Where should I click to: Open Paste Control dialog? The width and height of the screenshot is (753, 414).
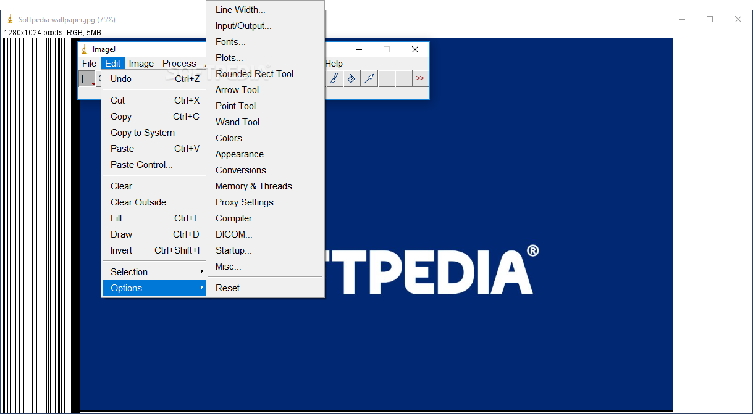point(154,165)
